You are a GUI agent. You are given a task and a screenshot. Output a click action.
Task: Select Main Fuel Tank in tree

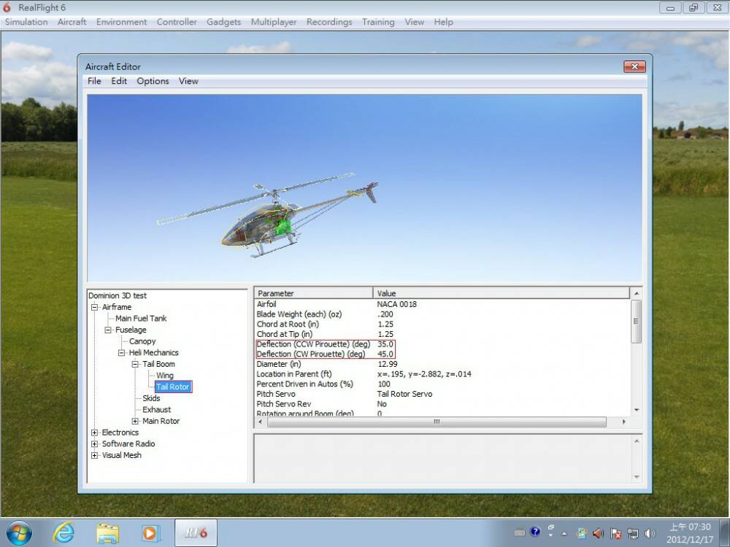141,318
